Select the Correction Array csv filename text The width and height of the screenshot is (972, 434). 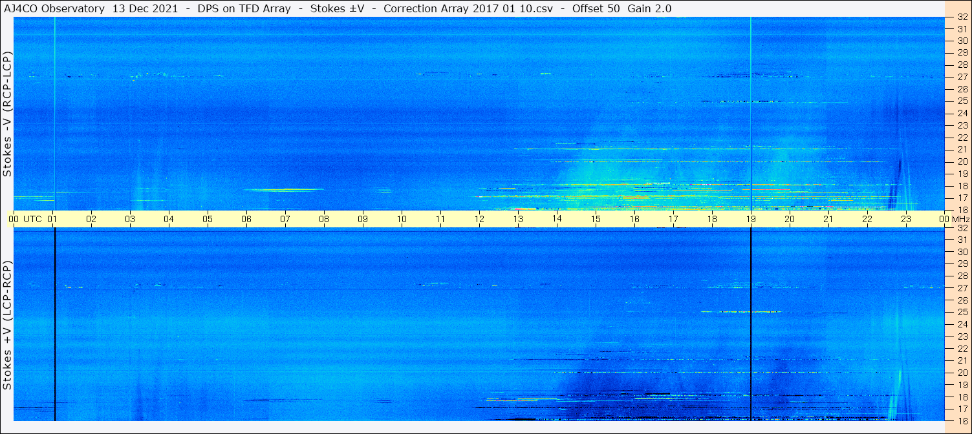462,8
